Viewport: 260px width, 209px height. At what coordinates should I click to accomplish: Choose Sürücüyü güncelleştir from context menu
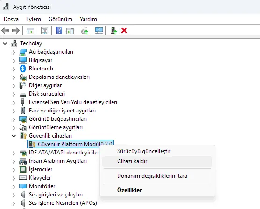(x=157, y=151)
